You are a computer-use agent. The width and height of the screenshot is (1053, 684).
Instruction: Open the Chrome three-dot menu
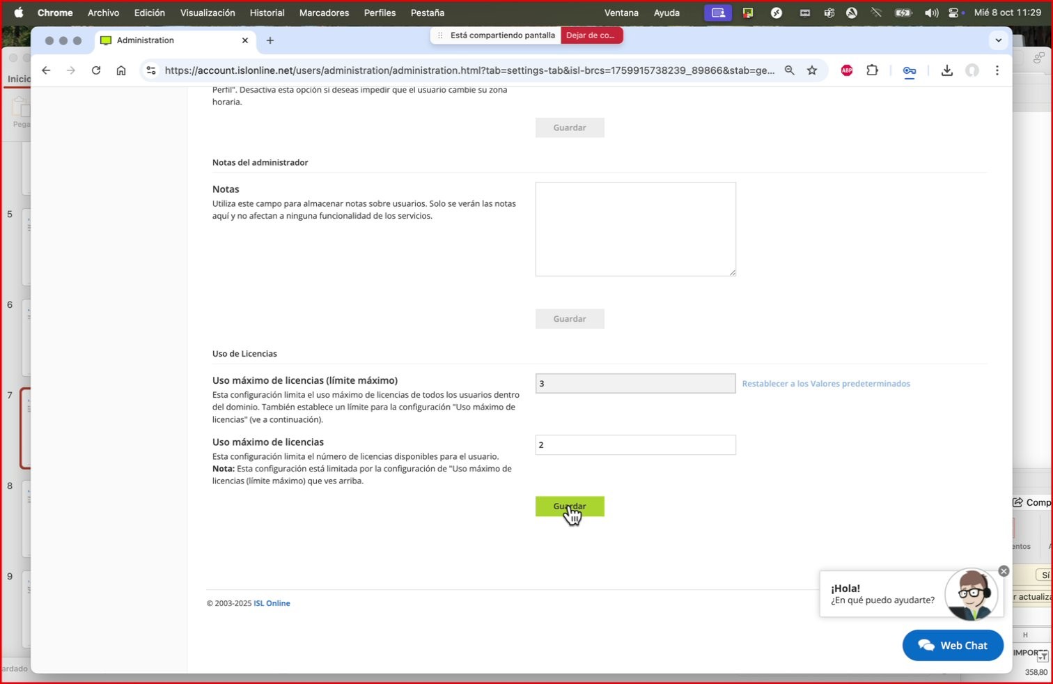click(997, 70)
